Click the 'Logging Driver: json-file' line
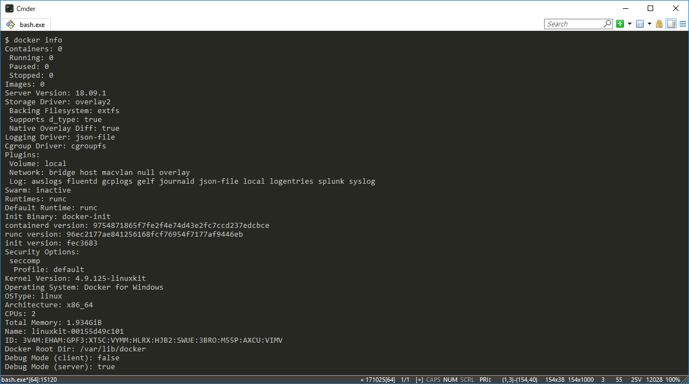689x384 pixels. 60,137
